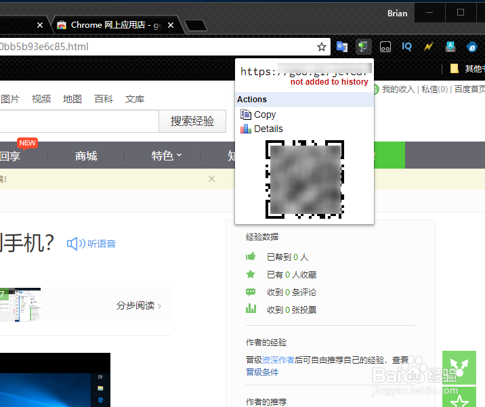The height and width of the screenshot is (407, 485).
Task: Click the bar chart 投票 icon
Action: pyautogui.click(x=251, y=308)
